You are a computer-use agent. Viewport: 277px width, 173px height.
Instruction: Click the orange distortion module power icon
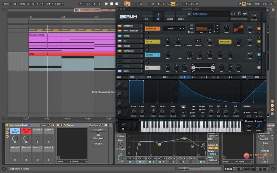click(x=259, y=28)
